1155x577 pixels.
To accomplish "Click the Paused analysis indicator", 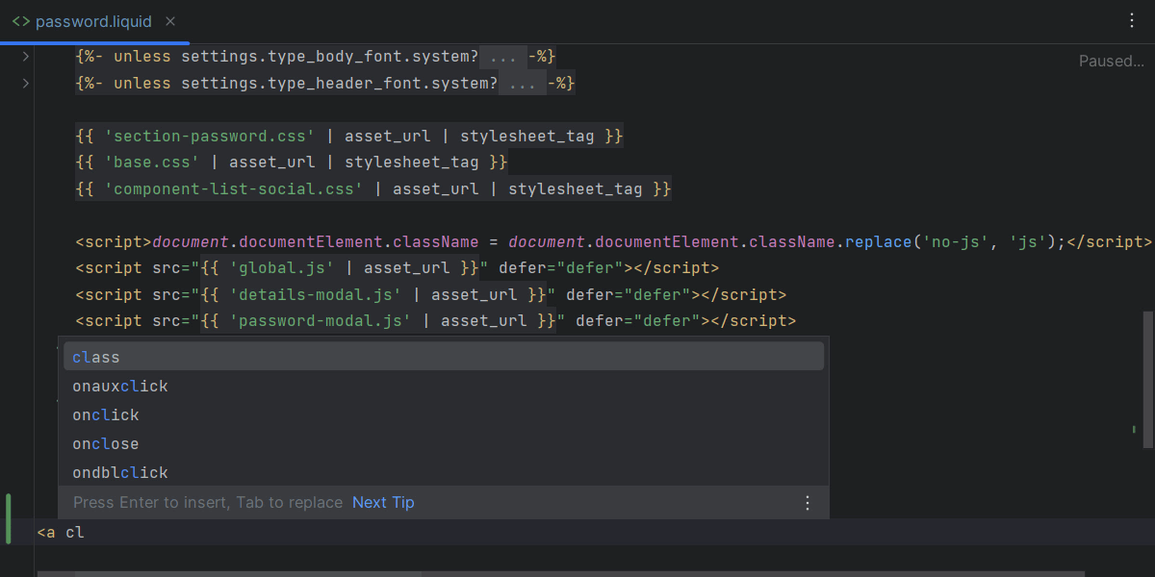I will [x=1111, y=62].
